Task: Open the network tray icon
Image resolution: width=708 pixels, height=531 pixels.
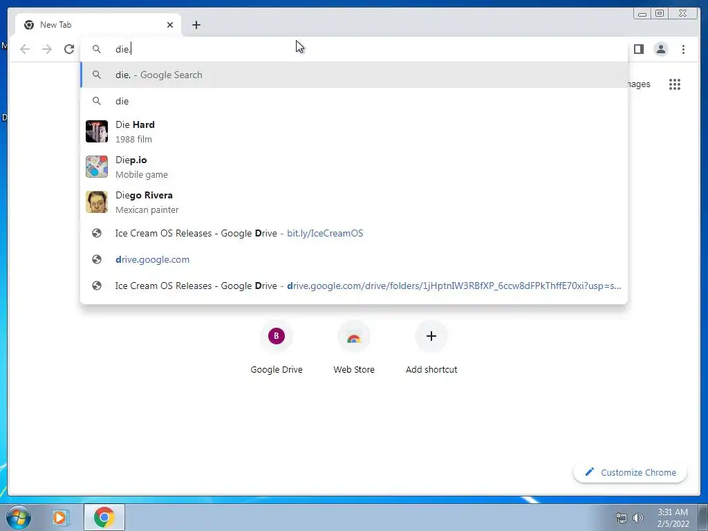Action: (622, 517)
